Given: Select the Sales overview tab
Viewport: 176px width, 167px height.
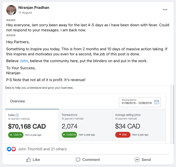Looking at the screenshot, I should pos(32,125).
